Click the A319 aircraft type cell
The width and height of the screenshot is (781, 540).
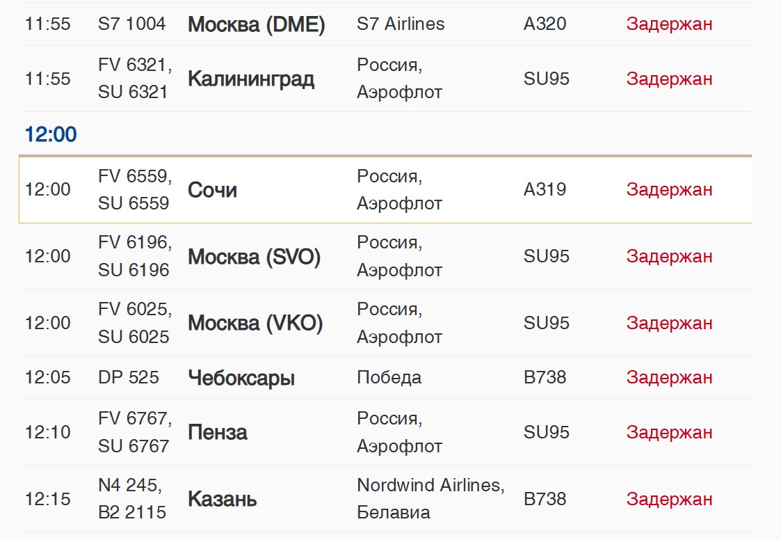(545, 189)
